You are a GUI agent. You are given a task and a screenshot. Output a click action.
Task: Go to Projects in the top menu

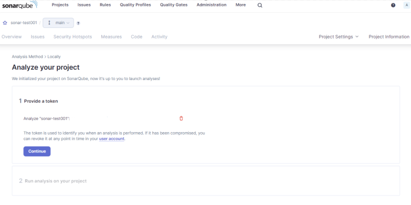tap(60, 5)
